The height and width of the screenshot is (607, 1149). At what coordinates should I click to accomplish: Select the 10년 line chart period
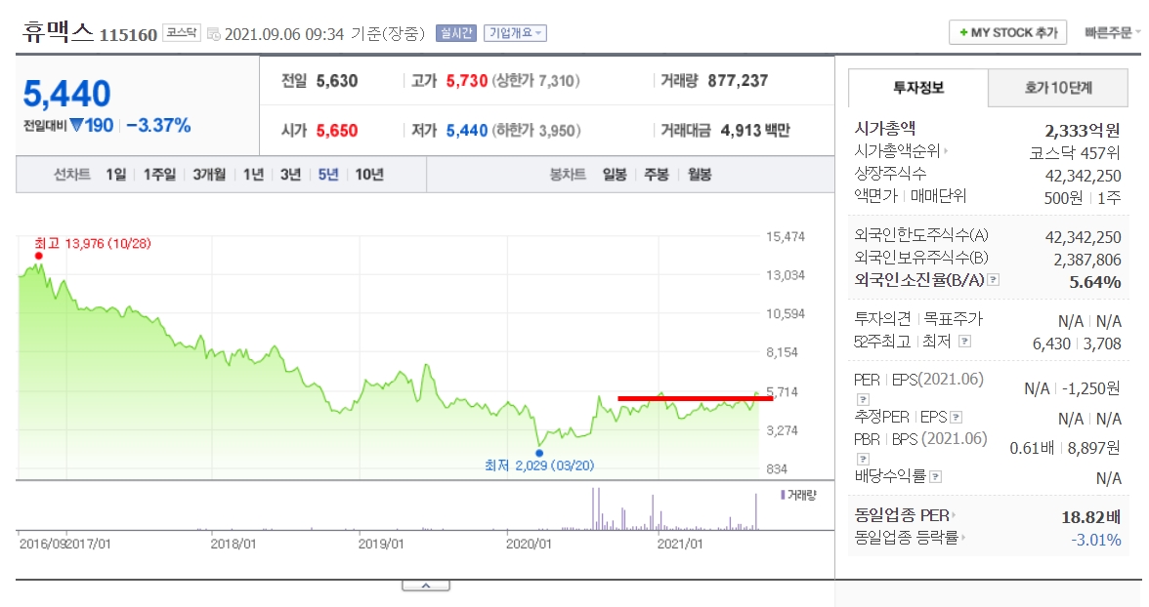pyautogui.click(x=369, y=175)
